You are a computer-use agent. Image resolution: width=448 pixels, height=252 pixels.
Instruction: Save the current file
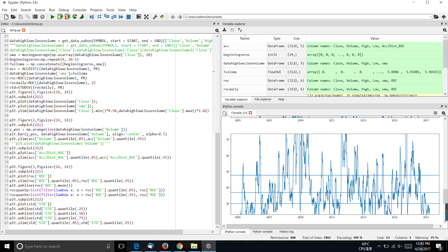20,17
